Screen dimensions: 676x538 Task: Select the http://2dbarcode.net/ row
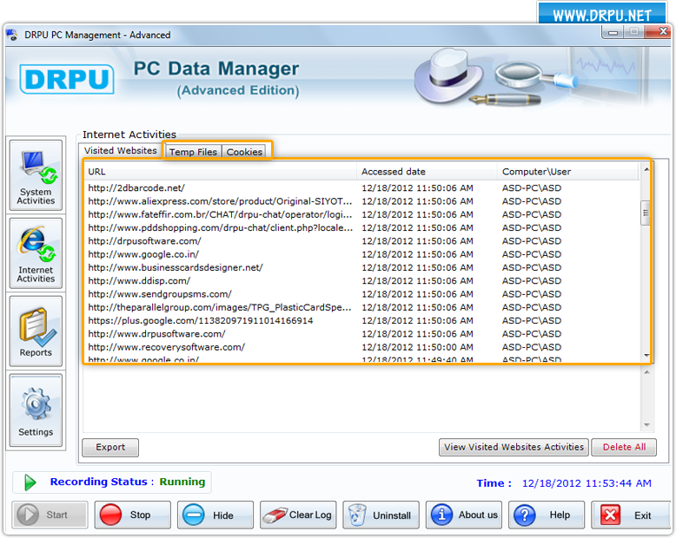point(361,188)
